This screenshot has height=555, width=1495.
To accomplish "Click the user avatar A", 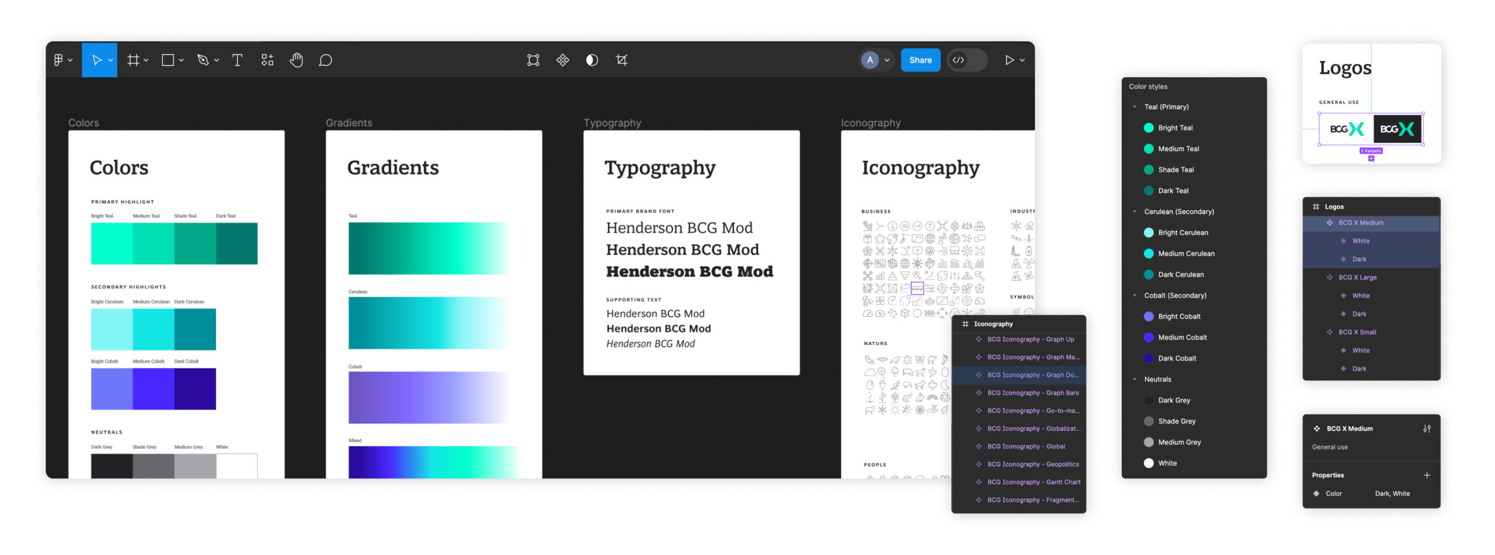I will click(x=870, y=60).
